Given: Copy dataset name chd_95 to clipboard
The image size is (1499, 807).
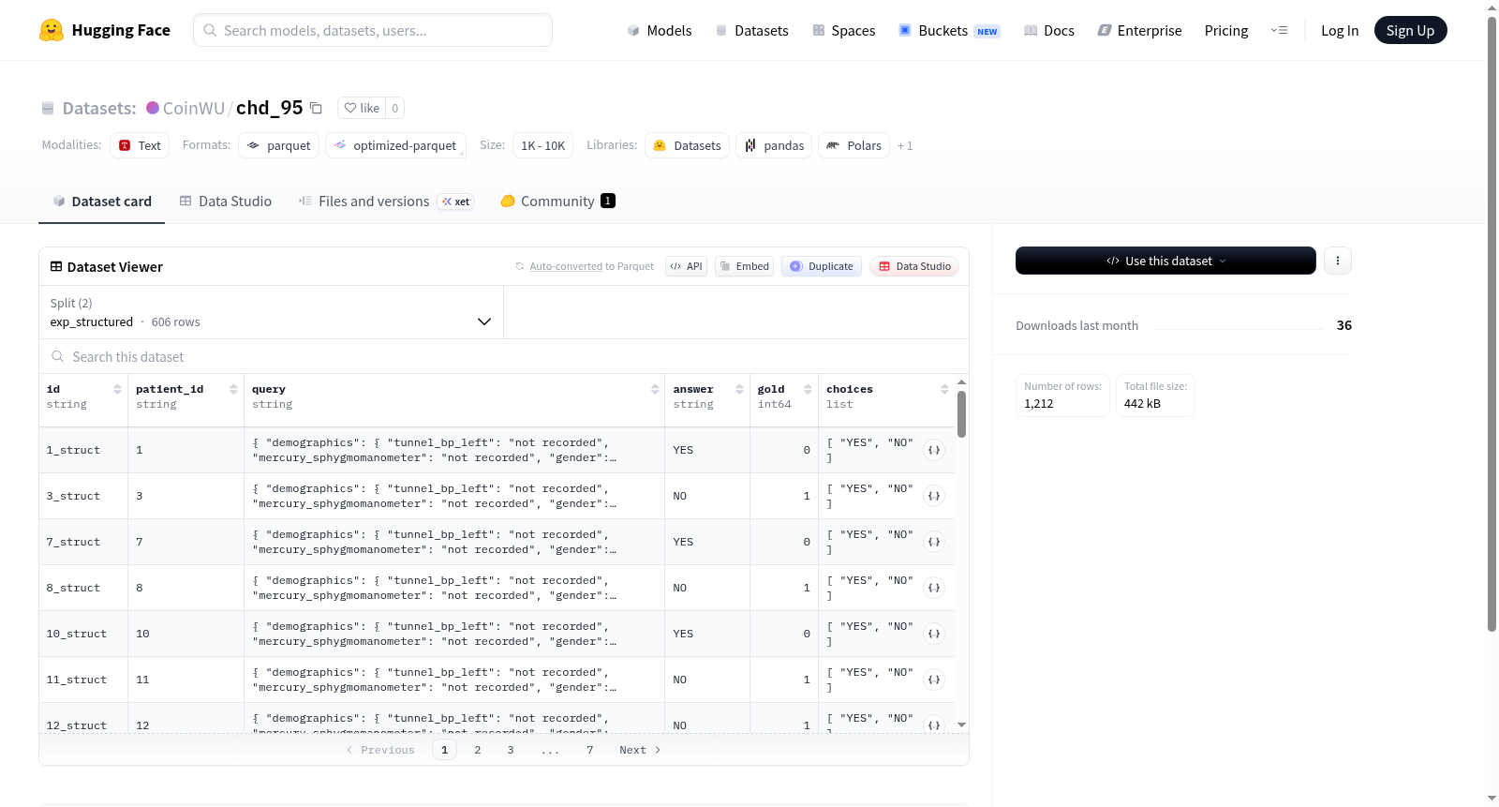Looking at the screenshot, I should 317,109.
